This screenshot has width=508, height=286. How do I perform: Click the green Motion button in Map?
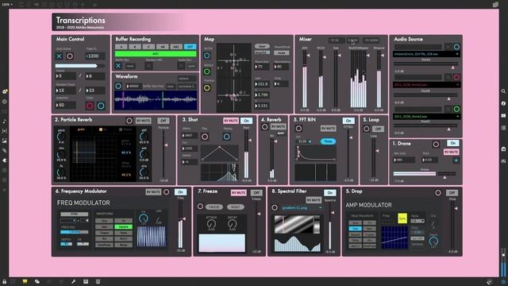click(206, 71)
